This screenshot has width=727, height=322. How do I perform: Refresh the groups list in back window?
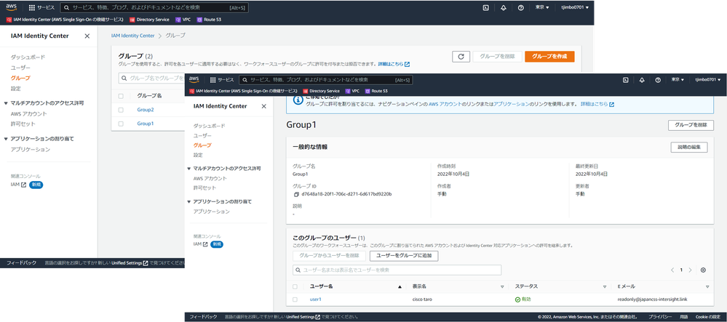pyautogui.click(x=461, y=56)
